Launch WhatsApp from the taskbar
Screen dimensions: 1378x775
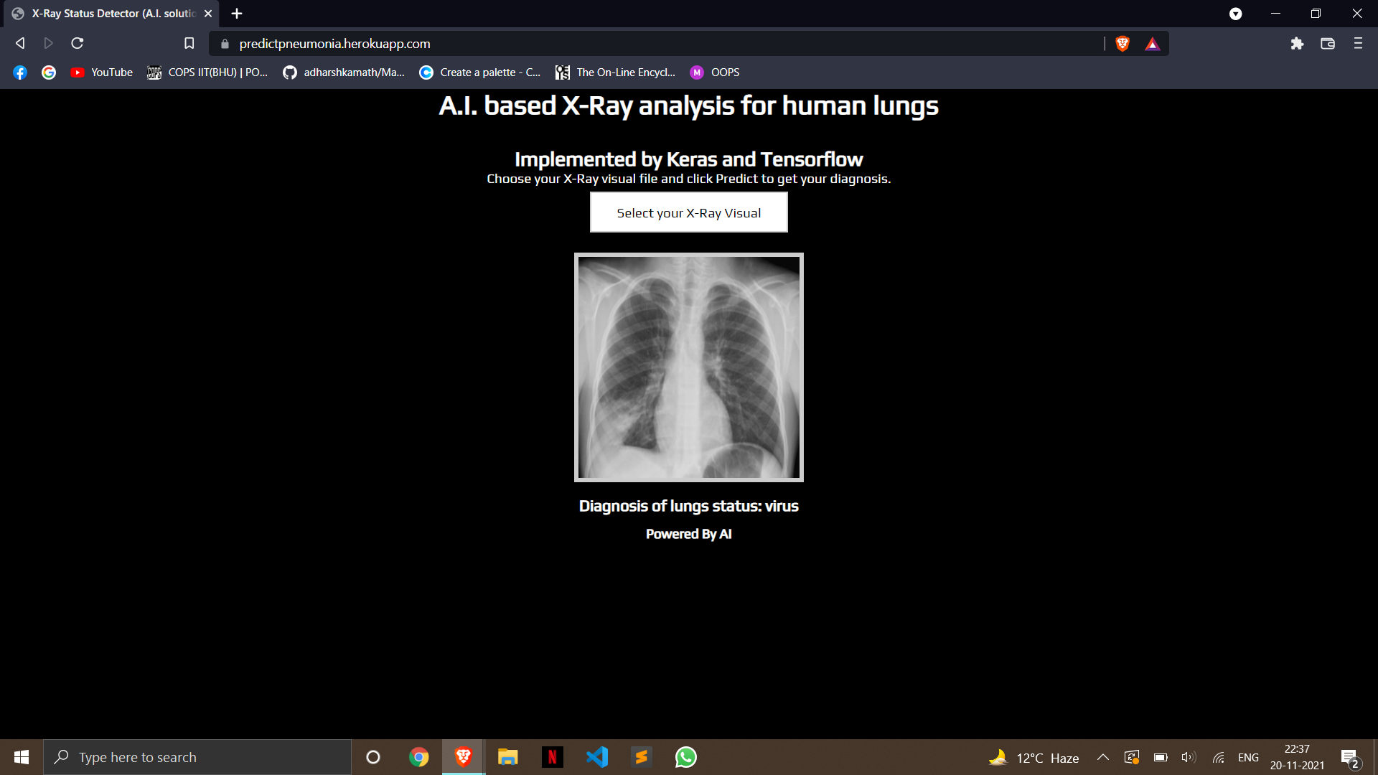(x=685, y=757)
